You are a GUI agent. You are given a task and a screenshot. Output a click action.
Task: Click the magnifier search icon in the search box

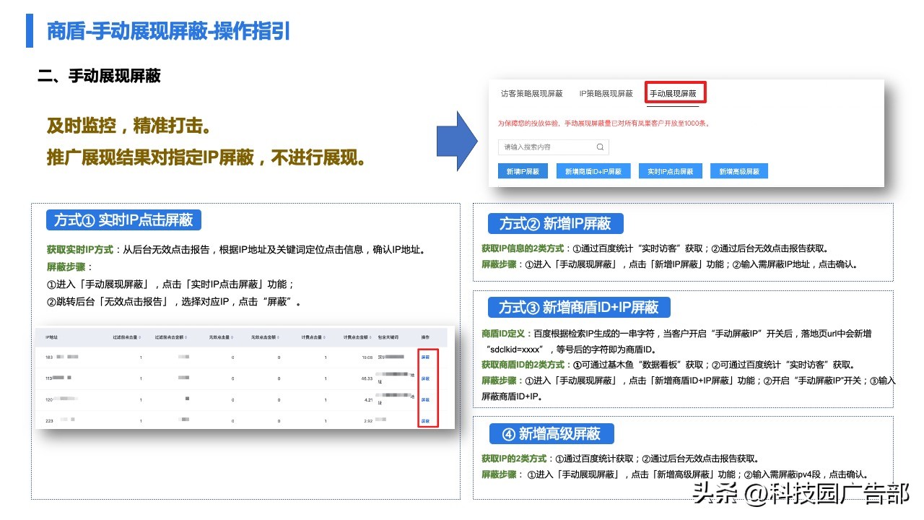(x=598, y=147)
